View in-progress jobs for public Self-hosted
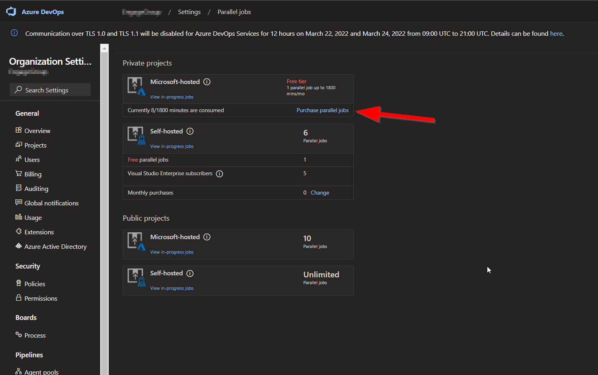The width and height of the screenshot is (598, 375). (x=172, y=289)
